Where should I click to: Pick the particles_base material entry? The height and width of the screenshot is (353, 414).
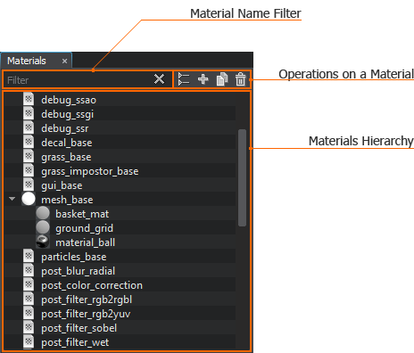74,257
